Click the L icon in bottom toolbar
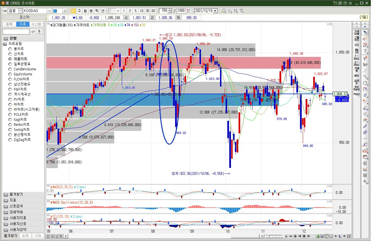 pyautogui.click(x=340, y=236)
